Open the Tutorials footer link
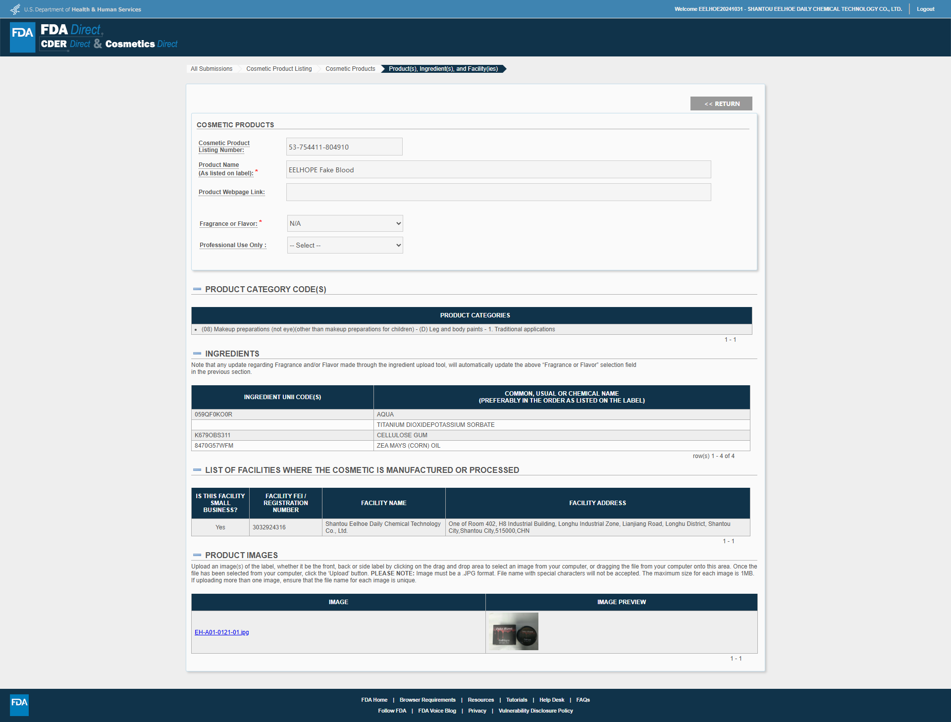951x722 pixels. [x=517, y=700]
